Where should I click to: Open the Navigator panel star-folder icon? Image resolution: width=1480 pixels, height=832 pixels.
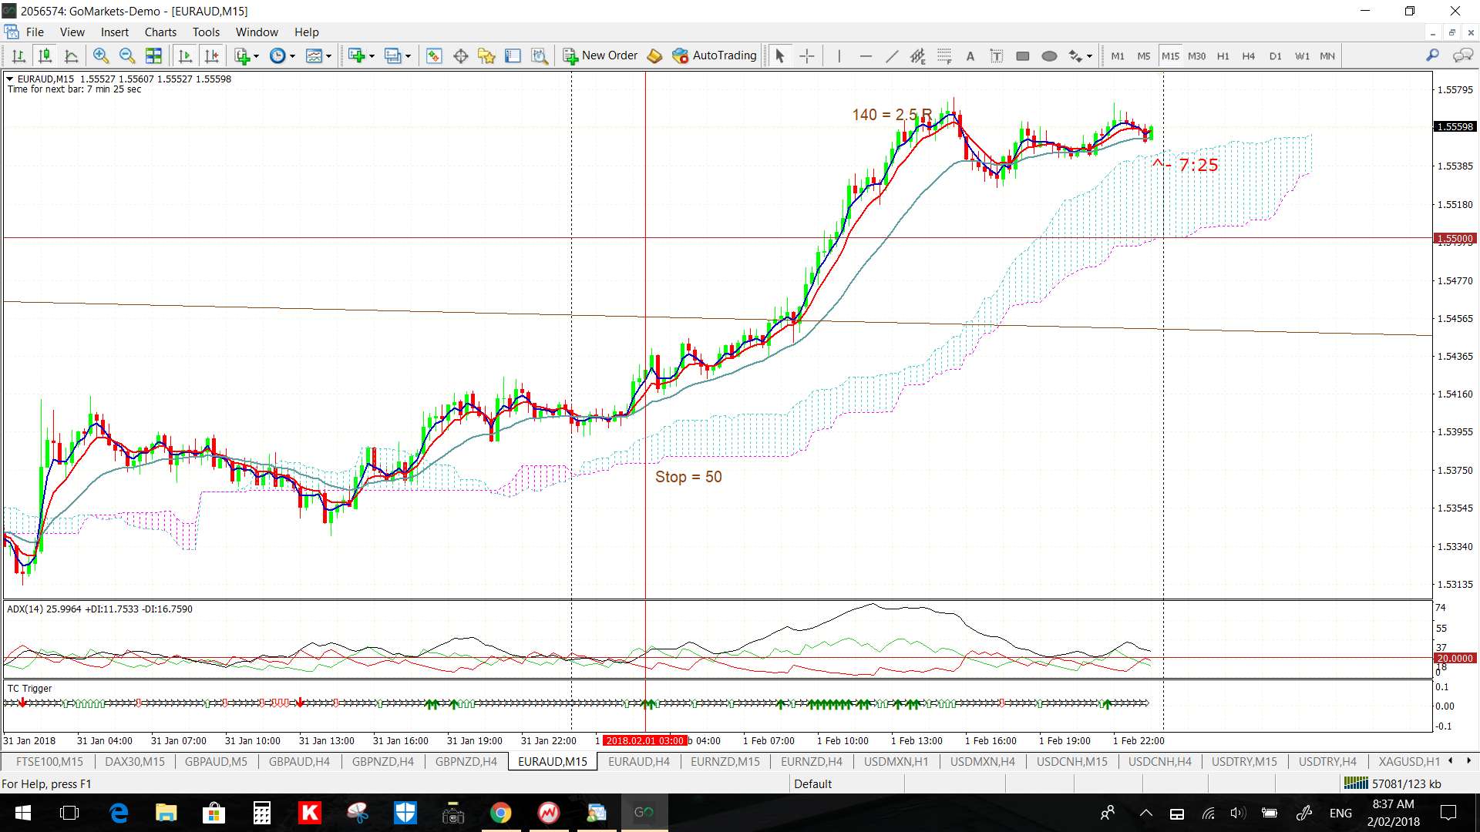(x=486, y=55)
